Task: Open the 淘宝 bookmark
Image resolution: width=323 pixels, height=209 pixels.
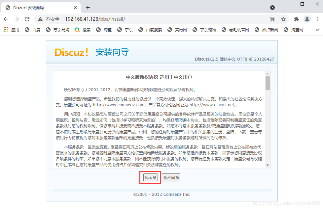Action: tap(104, 30)
